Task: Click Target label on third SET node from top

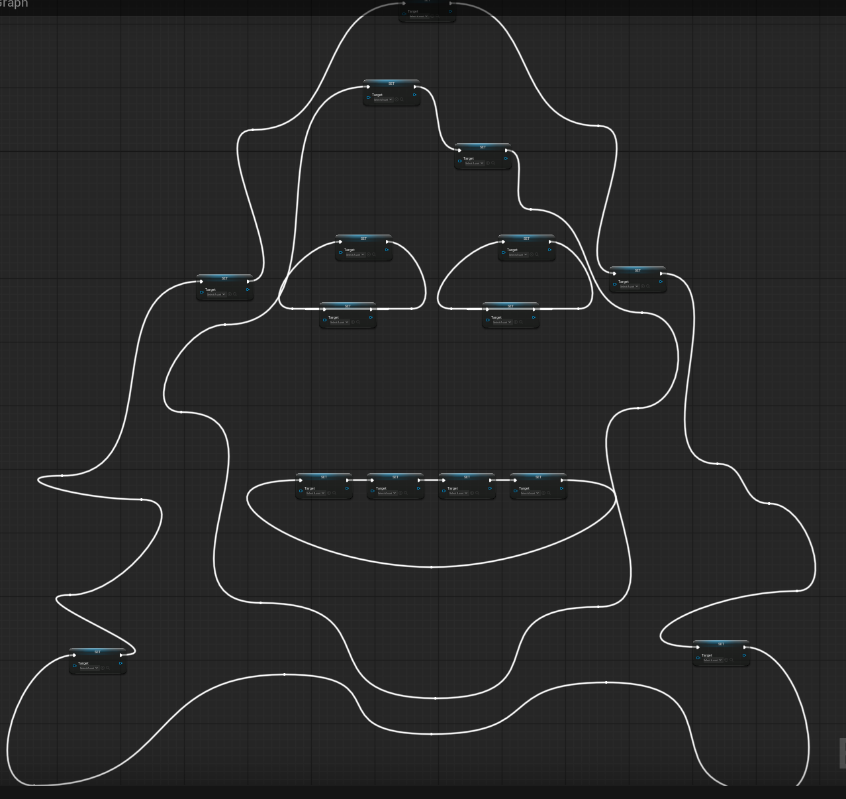Action: (x=469, y=158)
